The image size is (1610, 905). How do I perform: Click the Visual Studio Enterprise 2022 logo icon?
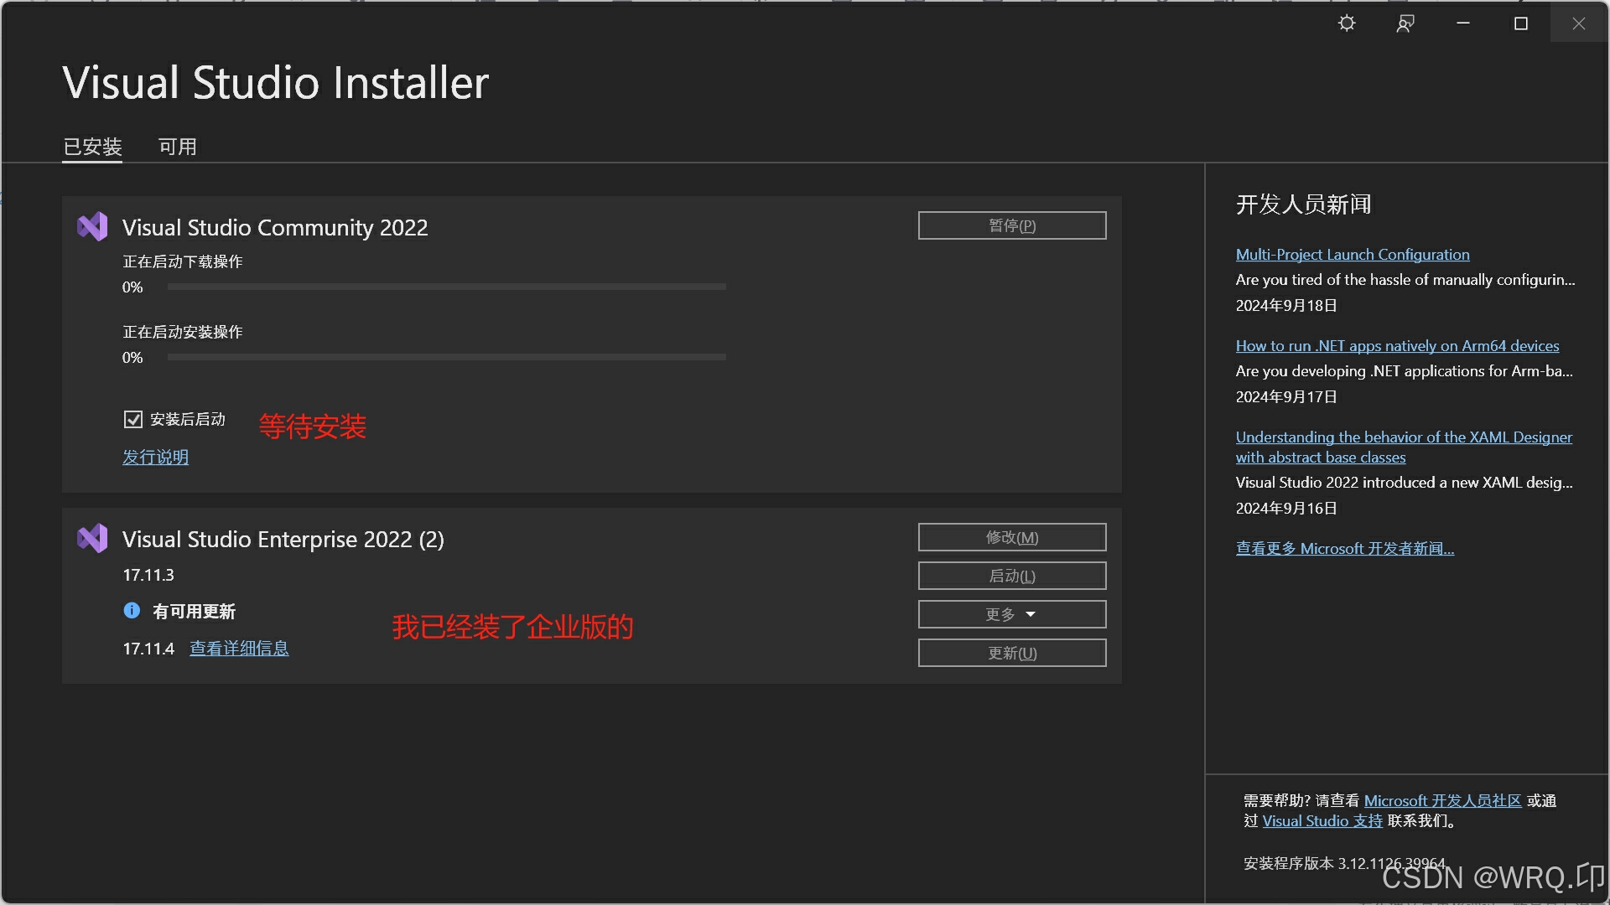92,538
